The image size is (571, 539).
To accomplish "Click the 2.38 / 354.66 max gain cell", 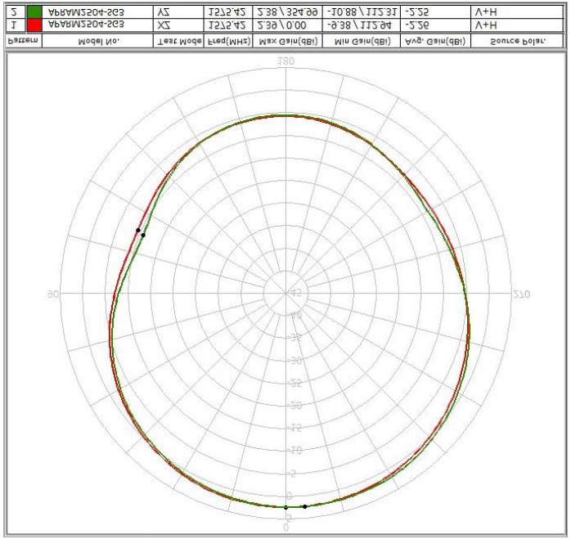I will [286, 12].
